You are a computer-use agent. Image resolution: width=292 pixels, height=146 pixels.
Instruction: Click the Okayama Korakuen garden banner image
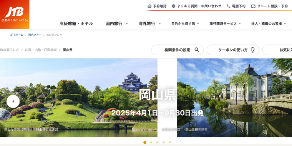click(79, 98)
